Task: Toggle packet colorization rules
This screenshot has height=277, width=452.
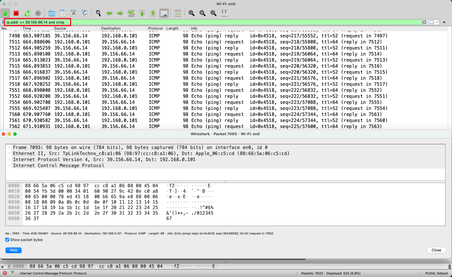Action: pyautogui.click(x=178, y=13)
